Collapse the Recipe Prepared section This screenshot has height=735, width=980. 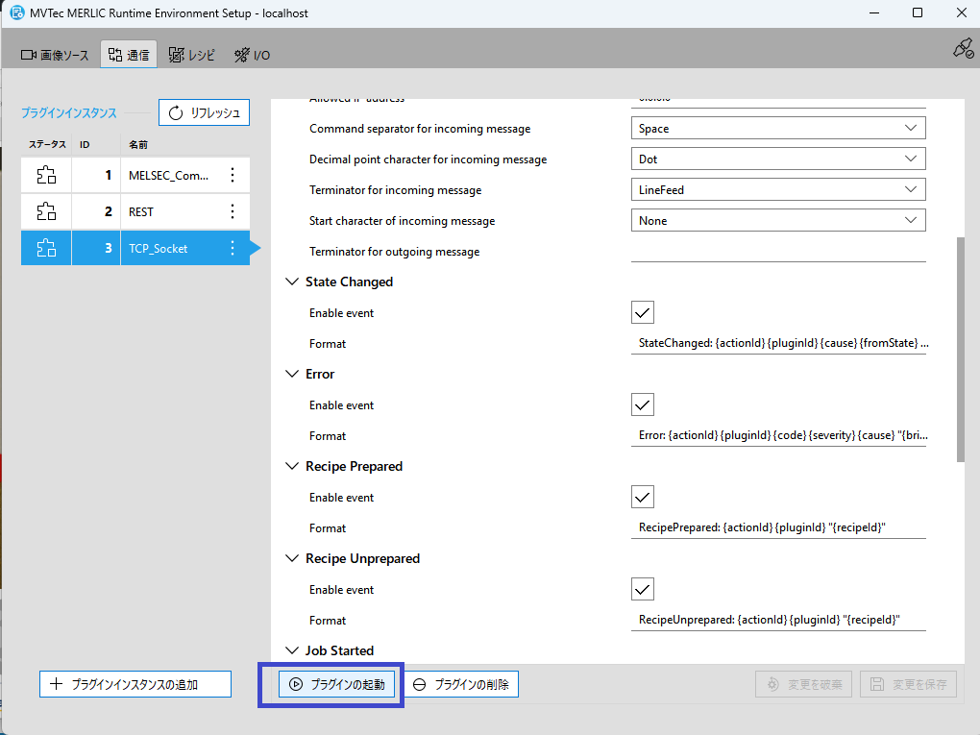pos(292,466)
